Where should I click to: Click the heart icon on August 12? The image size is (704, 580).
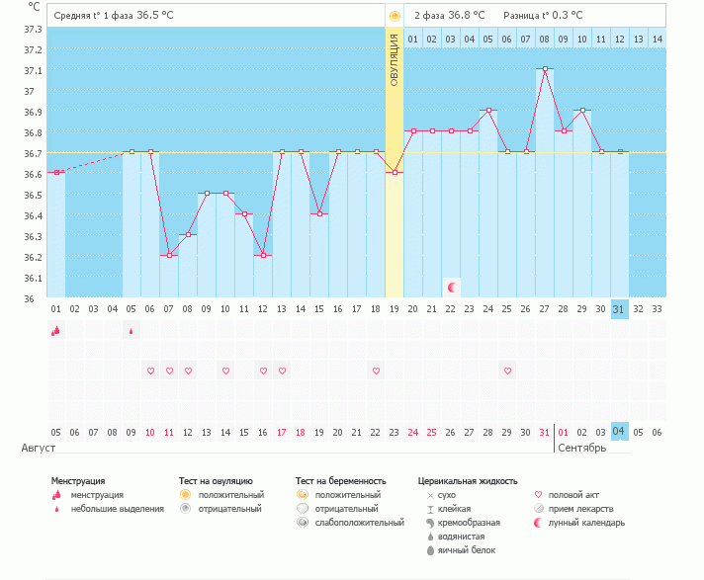click(188, 371)
